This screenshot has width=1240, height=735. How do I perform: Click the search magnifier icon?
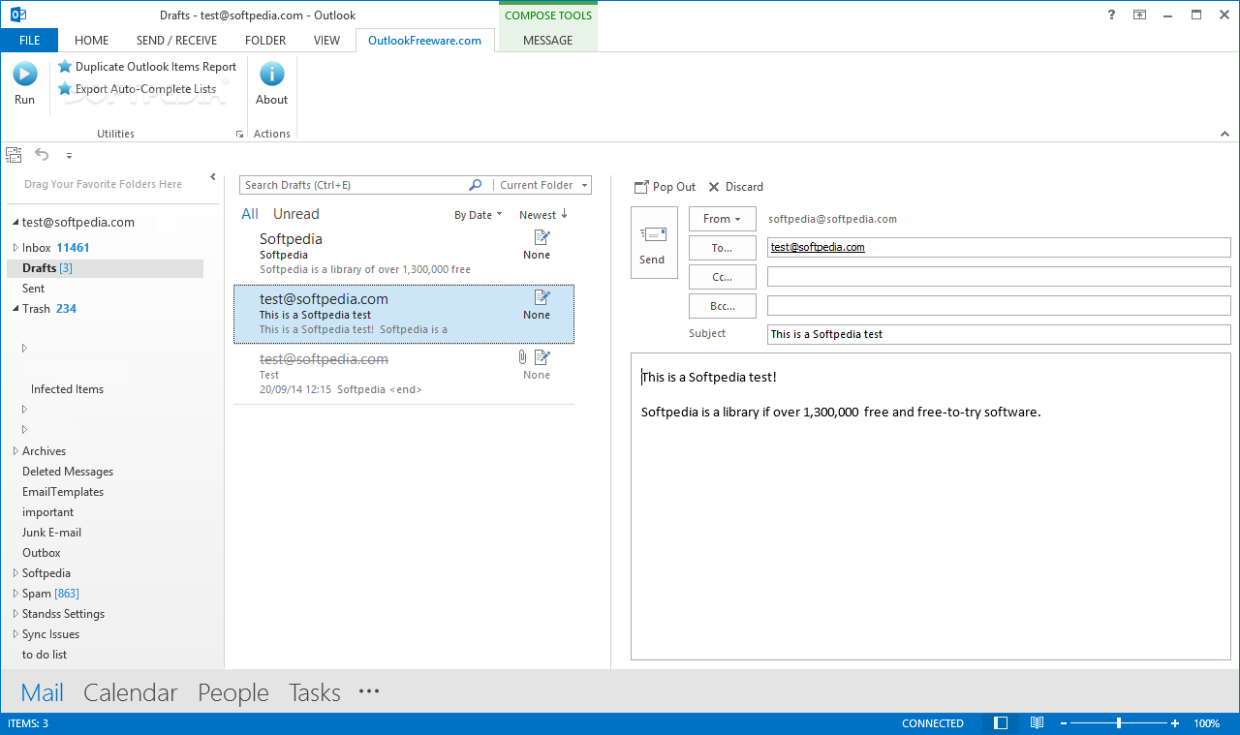(x=475, y=185)
